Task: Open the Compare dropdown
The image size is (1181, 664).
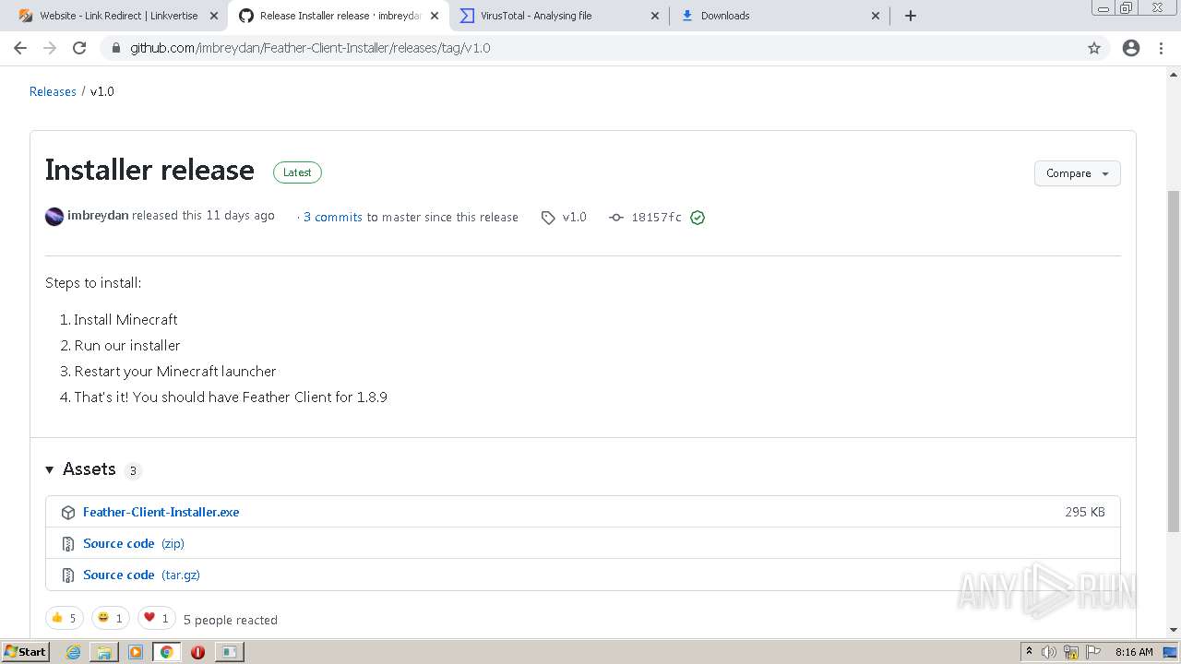Action: coord(1077,173)
